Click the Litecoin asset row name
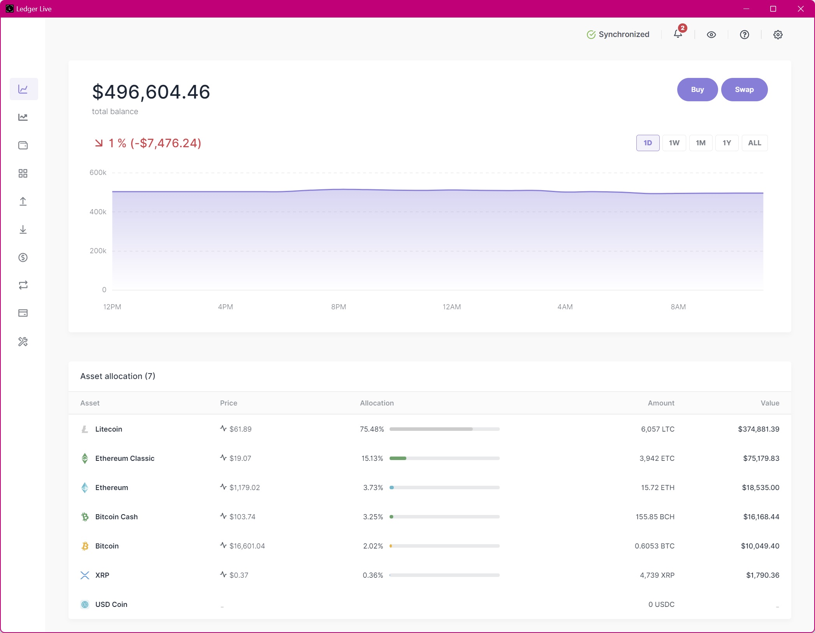 tap(109, 429)
